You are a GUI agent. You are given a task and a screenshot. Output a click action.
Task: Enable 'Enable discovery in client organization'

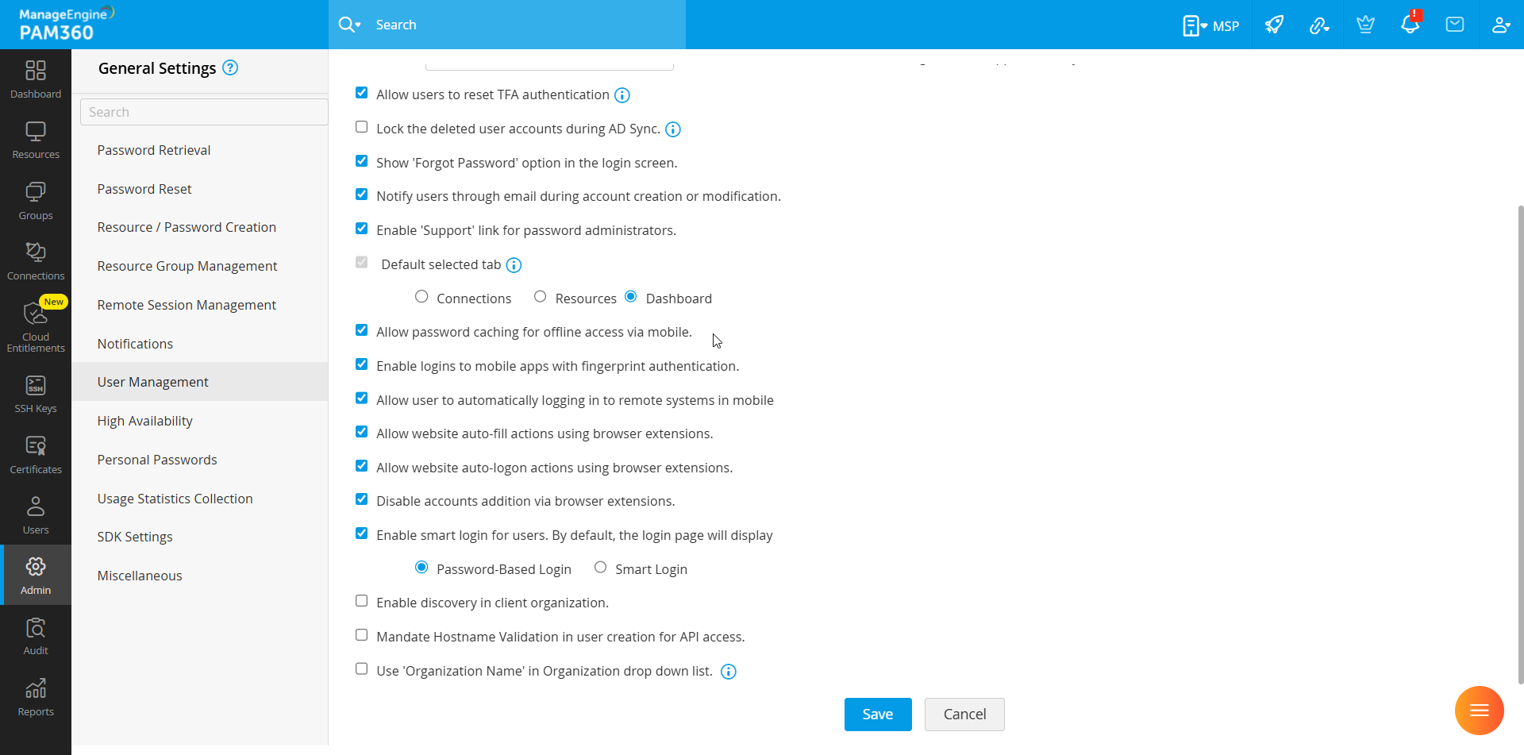362,601
